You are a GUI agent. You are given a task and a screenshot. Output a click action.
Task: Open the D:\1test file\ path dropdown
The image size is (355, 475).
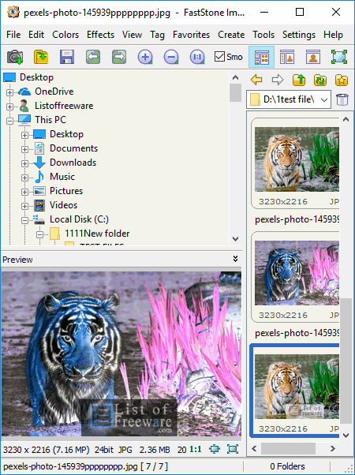[324, 99]
